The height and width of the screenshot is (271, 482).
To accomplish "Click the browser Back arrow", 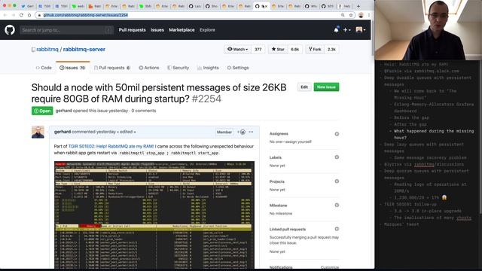I will pos(5,15).
